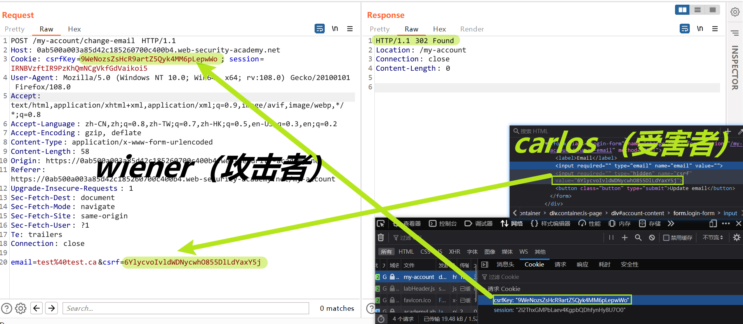Click the Request Search input field

click(186, 308)
